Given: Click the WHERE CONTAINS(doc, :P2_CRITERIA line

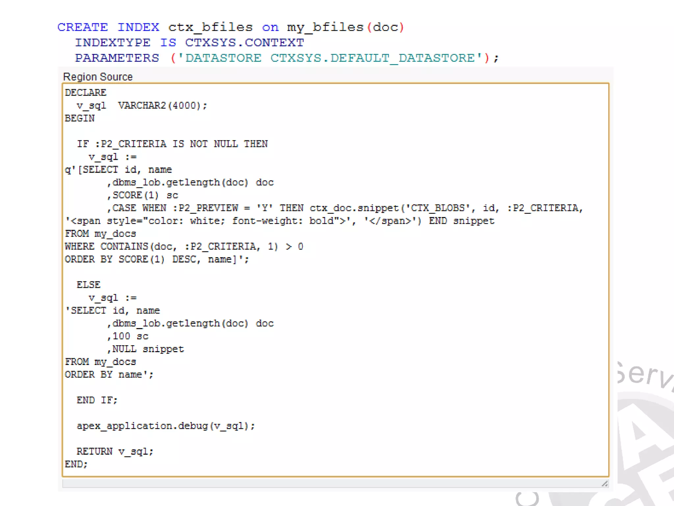Looking at the screenshot, I should click(x=184, y=247).
